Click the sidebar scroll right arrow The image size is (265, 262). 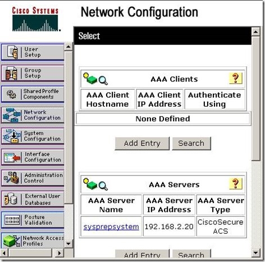[60, 253]
